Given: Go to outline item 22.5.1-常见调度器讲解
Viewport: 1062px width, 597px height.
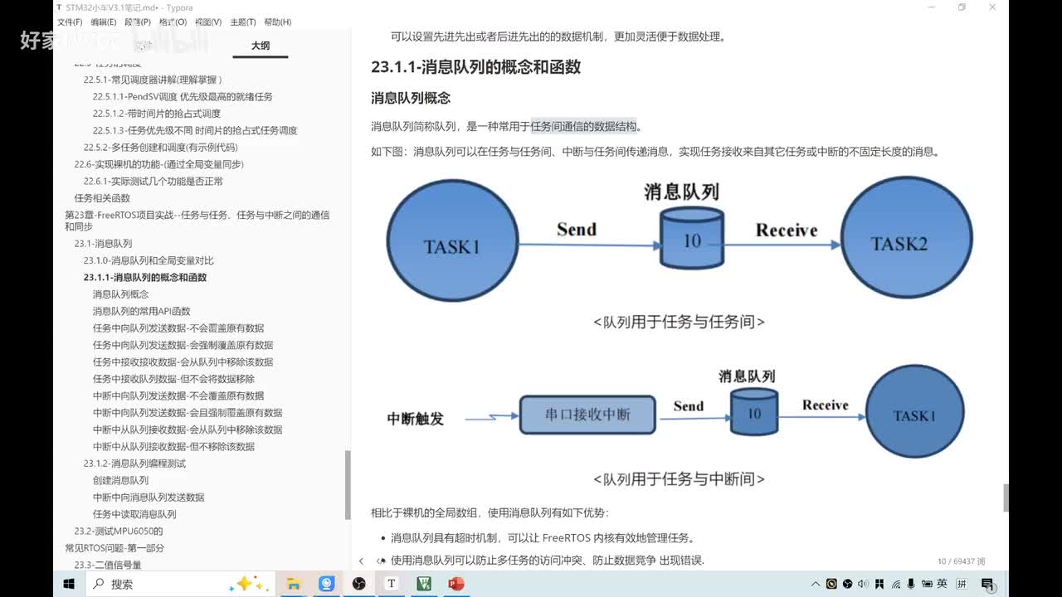Looking at the screenshot, I should [153, 80].
